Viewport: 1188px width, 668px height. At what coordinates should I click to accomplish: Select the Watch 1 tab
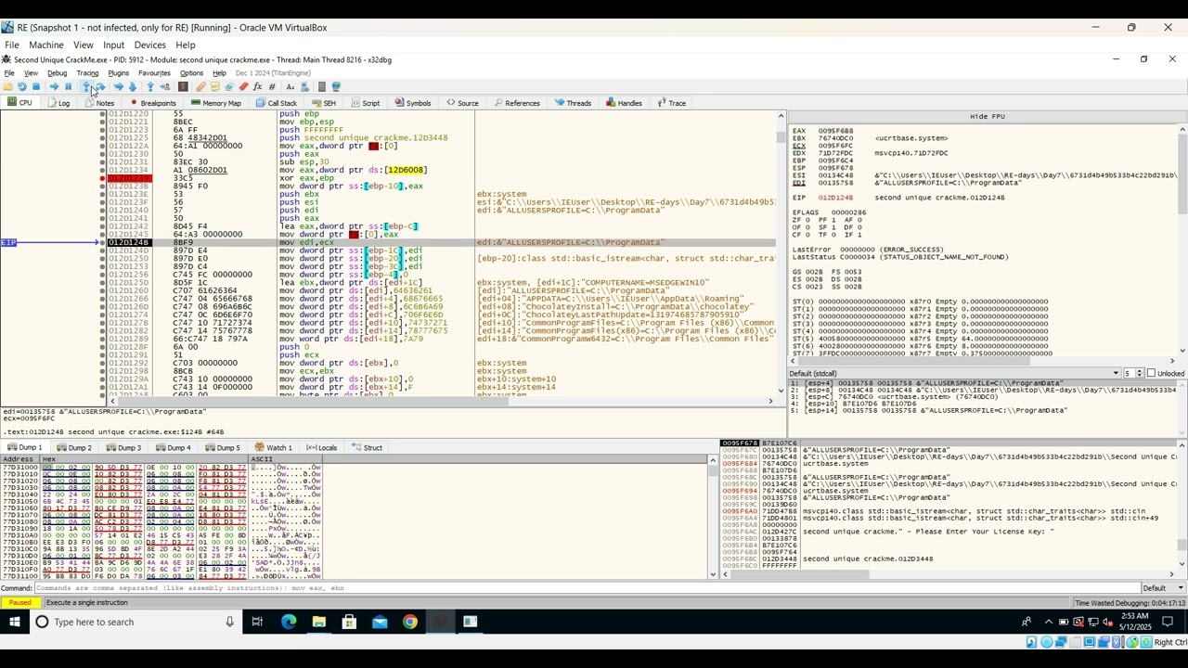[273, 447]
